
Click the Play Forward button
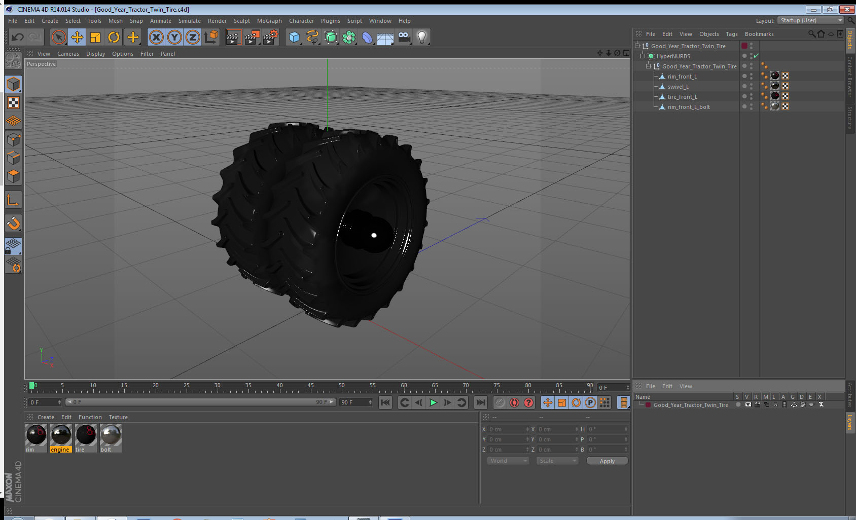point(433,402)
